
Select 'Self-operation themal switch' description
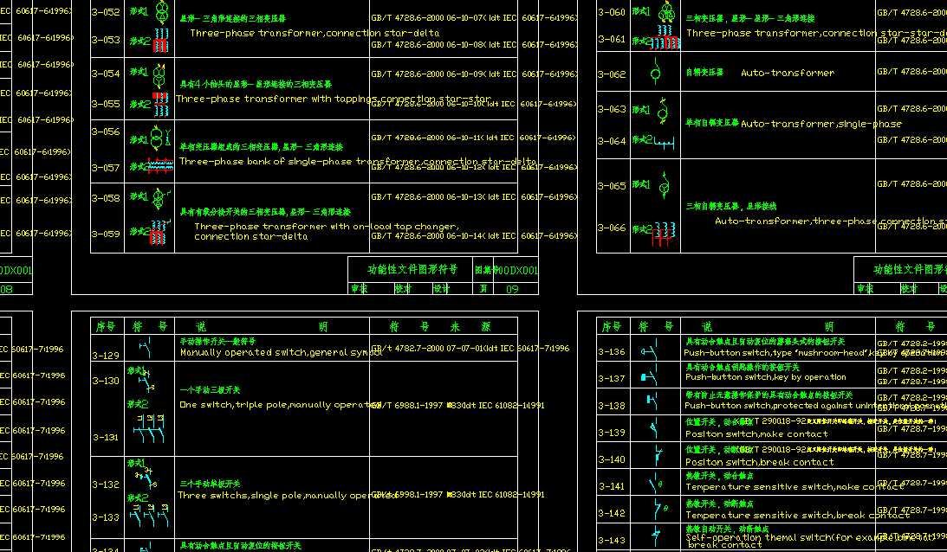(809, 541)
